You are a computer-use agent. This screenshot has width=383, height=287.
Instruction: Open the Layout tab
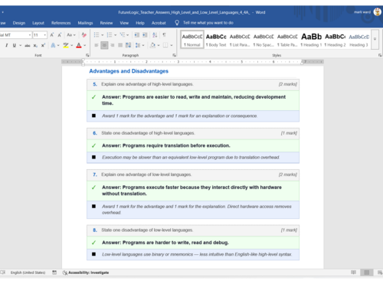(38, 23)
